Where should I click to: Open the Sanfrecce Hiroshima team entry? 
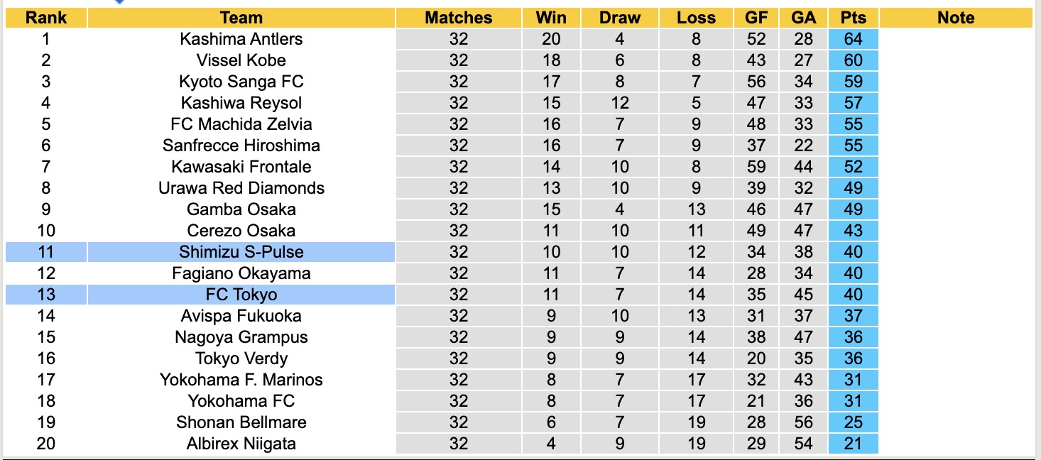[241, 146]
